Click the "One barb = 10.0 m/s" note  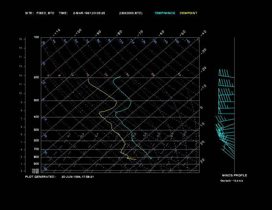[x=231, y=181]
